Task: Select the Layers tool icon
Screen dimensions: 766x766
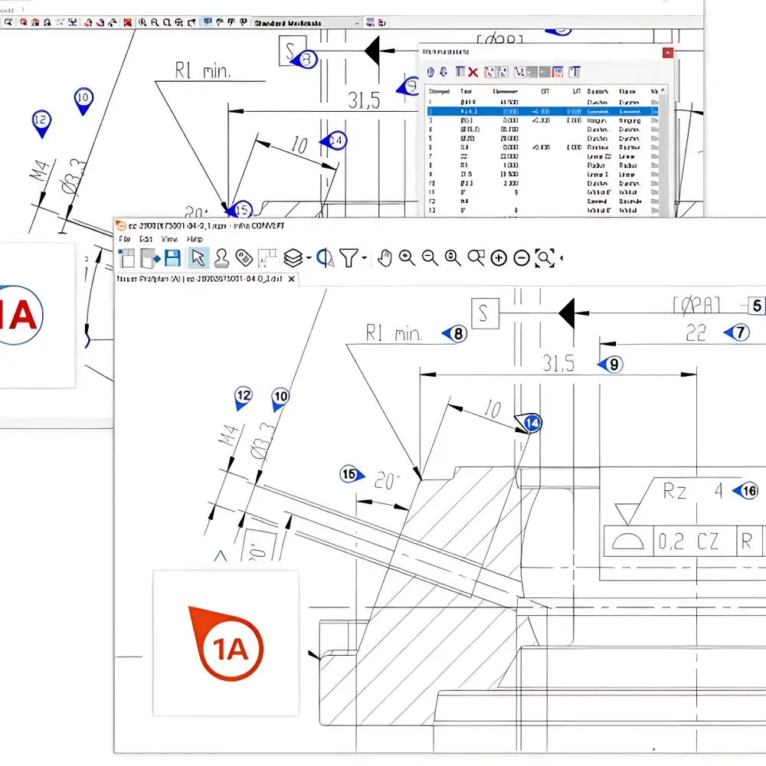Action: (x=293, y=258)
